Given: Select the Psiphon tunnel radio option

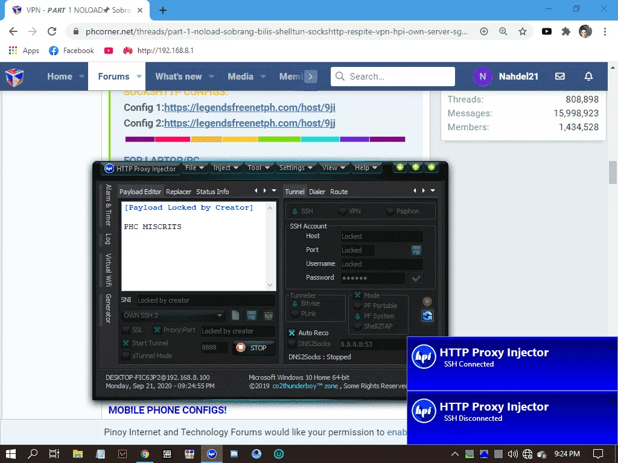Looking at the screenshot, I should [x=390, y=211].
